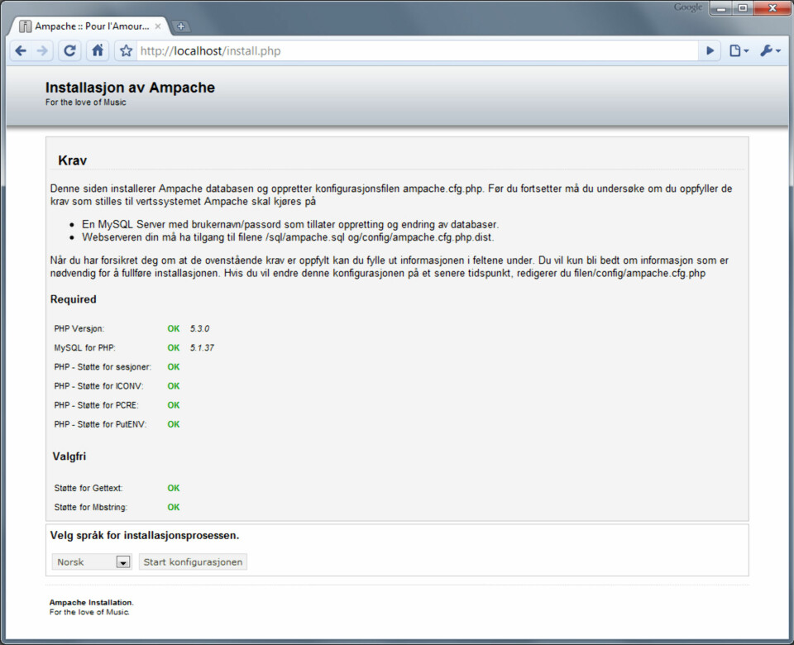This screenshot has width=794, height=645.
Task: Click the OK status for Mbstring support
Action: (x=173, y=507)
